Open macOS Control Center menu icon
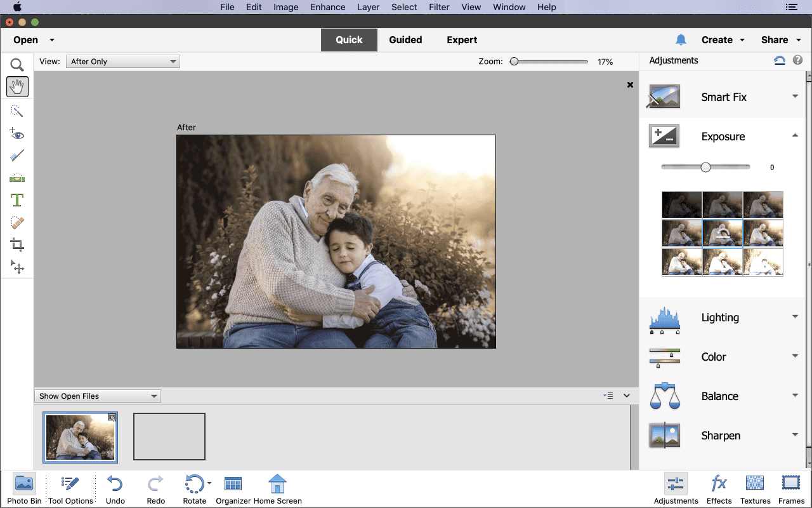812x508 pixels. tap(791, 7)
